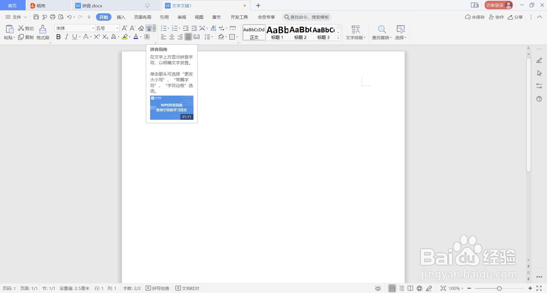Screen dimensions: 547x293
Task: Expand the Pinyin Guide dropdown arrow
Action: (154, 28)
